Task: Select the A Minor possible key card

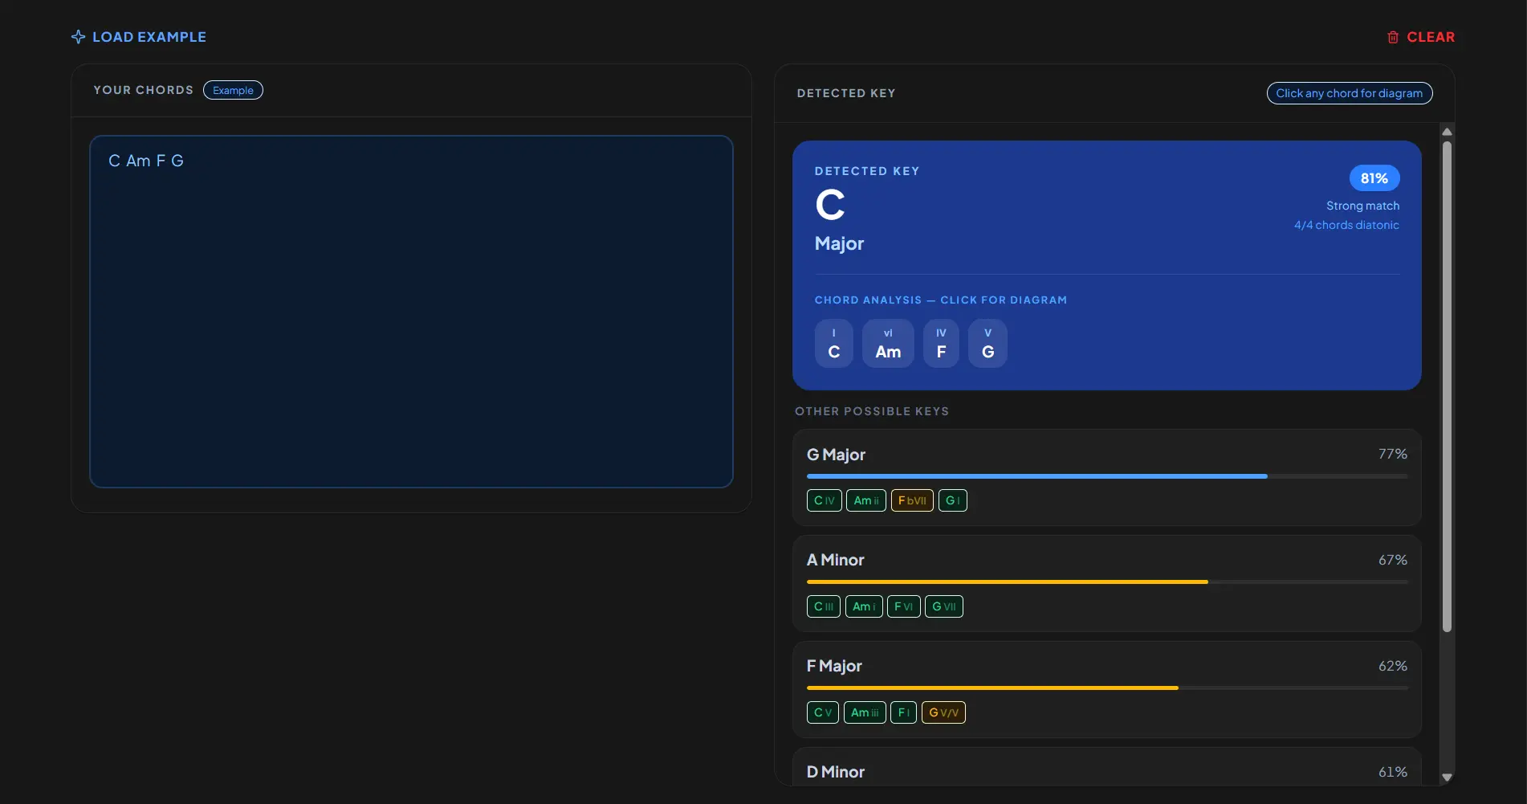Action: (x=1106, y=584)
